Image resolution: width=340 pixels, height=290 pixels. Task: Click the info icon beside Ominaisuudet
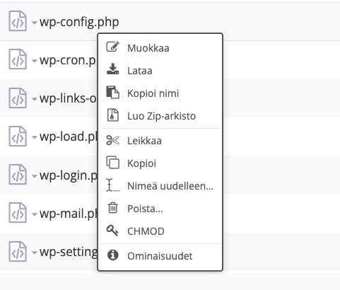[113, 255]
